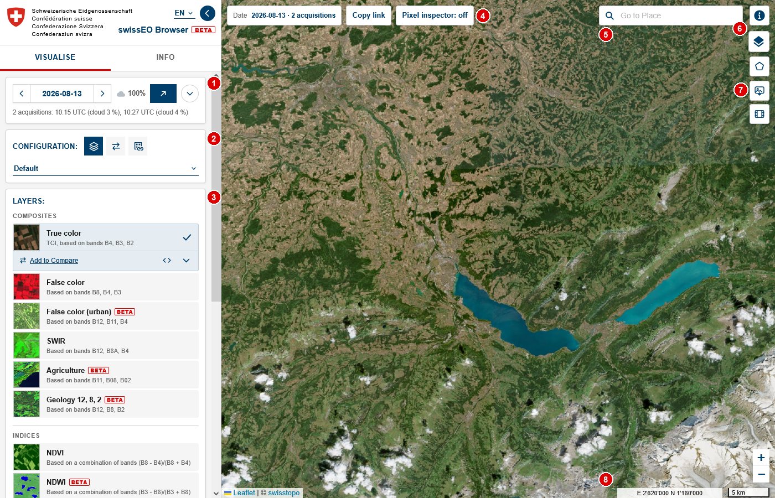Open the map information icon
The image size is (775, 498).
click(759, 15)
